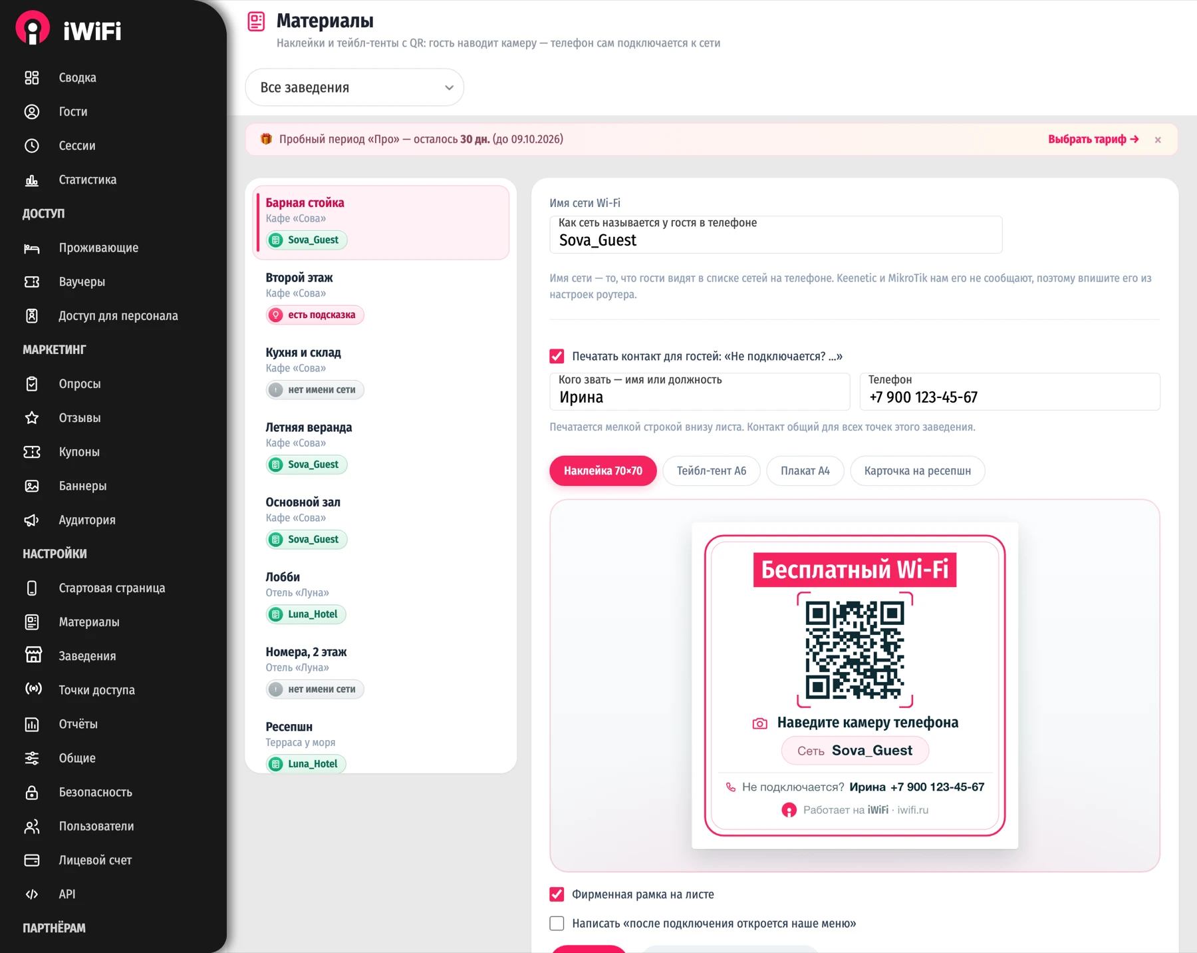The height and width of the screenshot is (953, 1197).
Task: Click the Отчёты report icon
Action: click(x=32, y=724)
